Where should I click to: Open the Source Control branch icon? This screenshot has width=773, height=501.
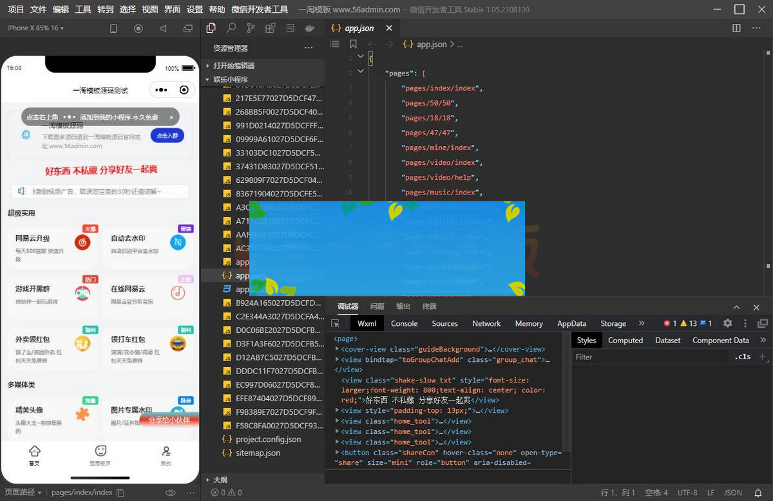pos(251,28)
